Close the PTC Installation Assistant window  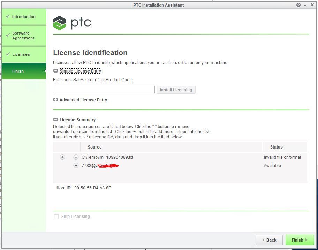312,5
